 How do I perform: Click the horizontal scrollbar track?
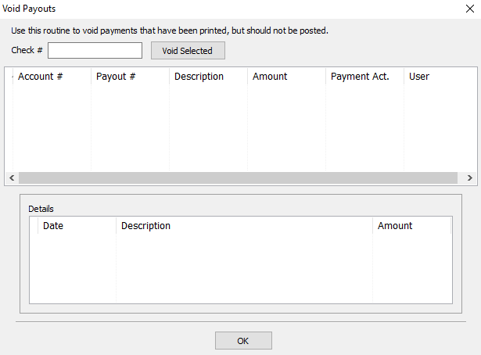(238, 177)
